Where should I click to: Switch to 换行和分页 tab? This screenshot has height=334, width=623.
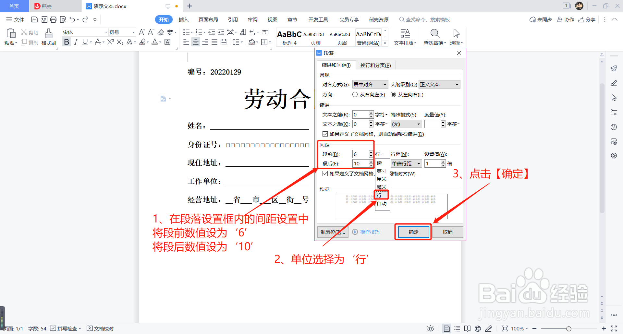coord(375,65)
